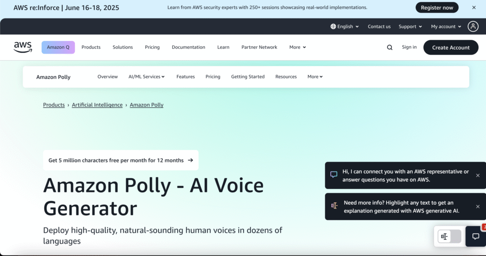The height and width of the screenshot is (256, 486).
Task: Select the Resources tab
Action: (x=286, y=76)
